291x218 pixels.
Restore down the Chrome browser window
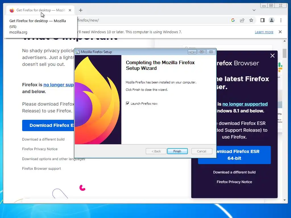(271, 6)
